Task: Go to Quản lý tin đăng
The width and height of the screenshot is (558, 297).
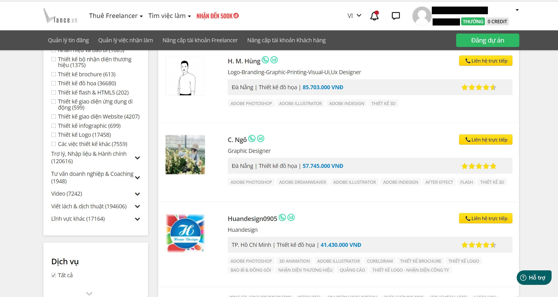Action: coord(68,40)
